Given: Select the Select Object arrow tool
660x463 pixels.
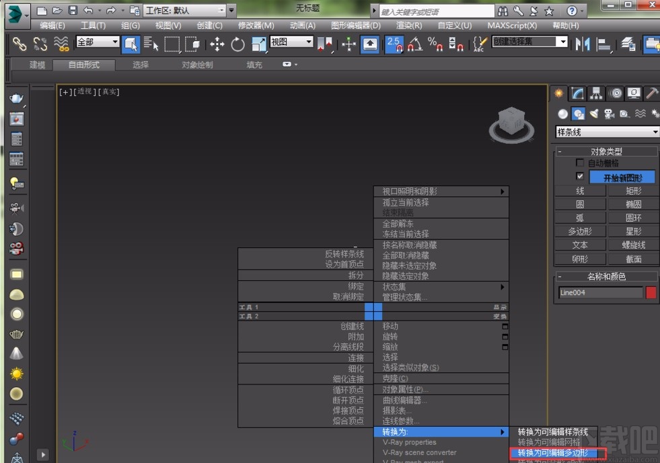Looking at the screenshot, I should coord(133,44).
